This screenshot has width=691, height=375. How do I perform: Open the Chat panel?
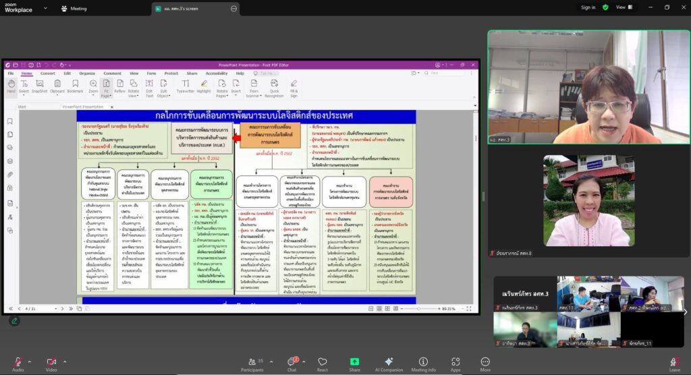click(292, 362)
